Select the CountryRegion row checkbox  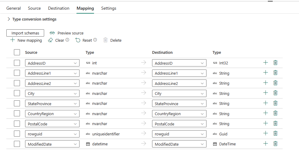(17, 114)
